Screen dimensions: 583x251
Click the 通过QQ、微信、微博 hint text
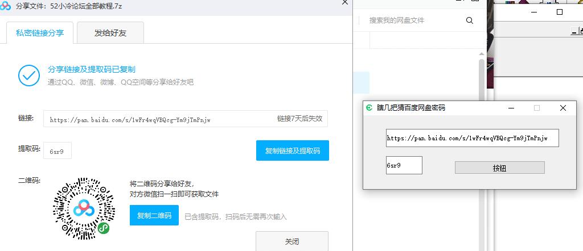(x=121, y=82)
